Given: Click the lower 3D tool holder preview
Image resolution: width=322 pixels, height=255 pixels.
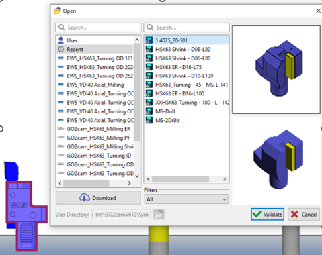Looking at the screenshot, I should click(276, 160).
